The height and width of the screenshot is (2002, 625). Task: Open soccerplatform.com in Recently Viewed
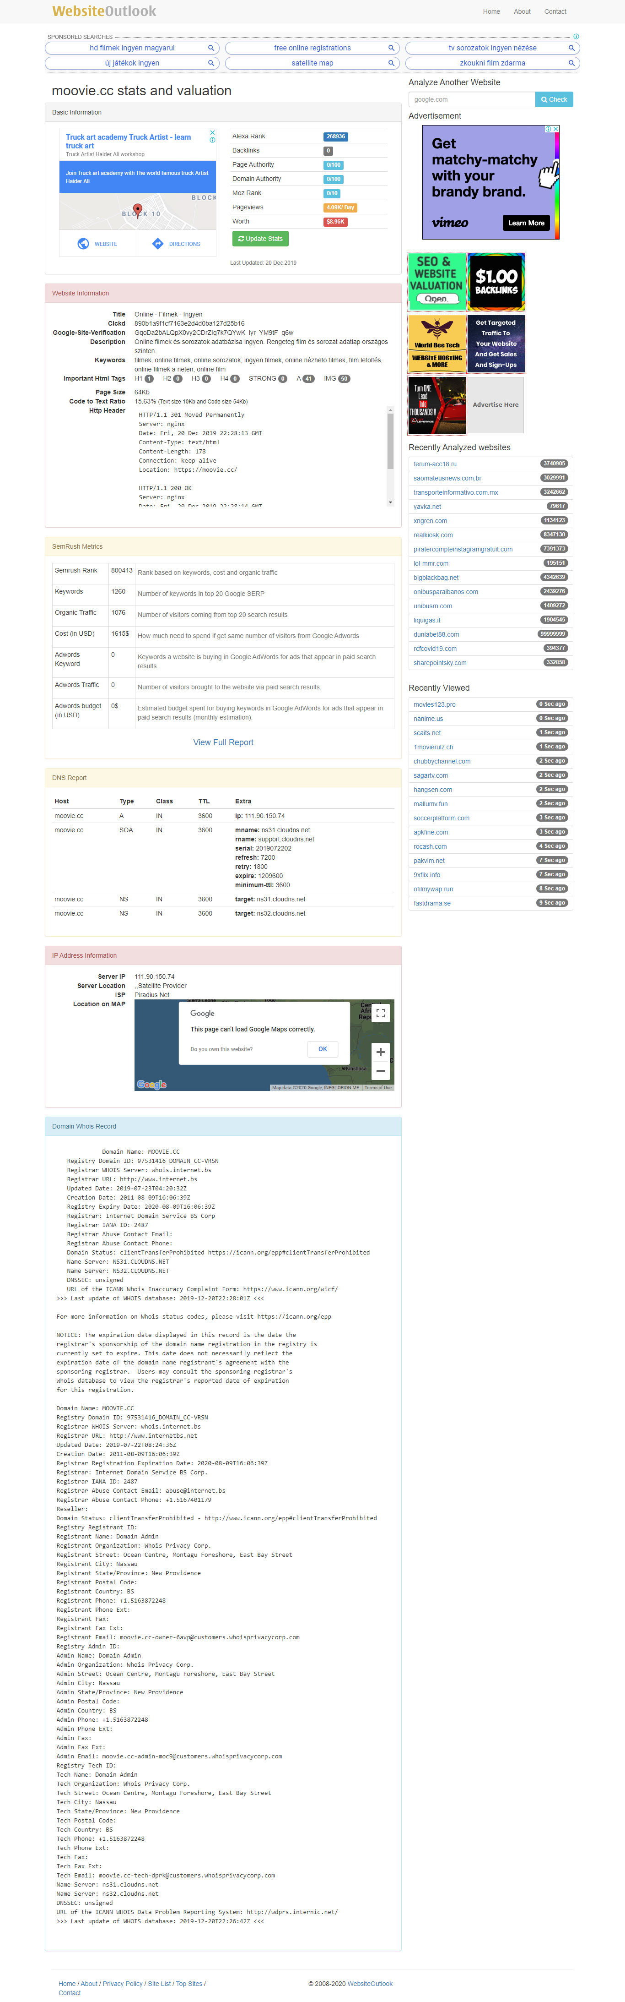(442, 818)
